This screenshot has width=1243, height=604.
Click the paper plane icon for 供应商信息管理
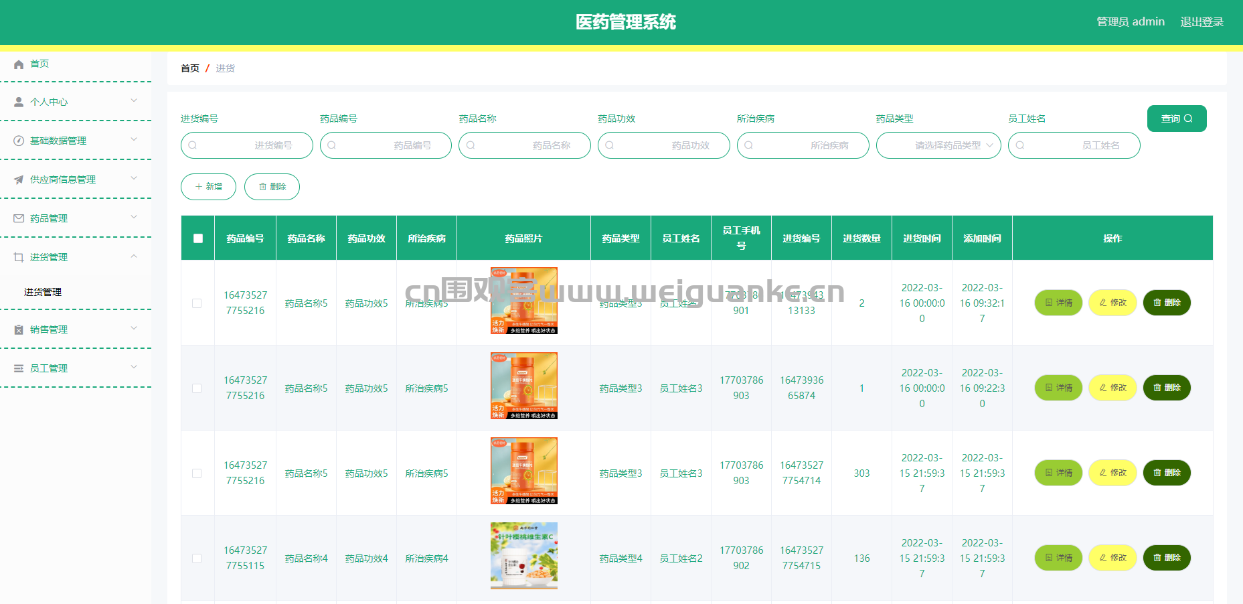point(19,179)
